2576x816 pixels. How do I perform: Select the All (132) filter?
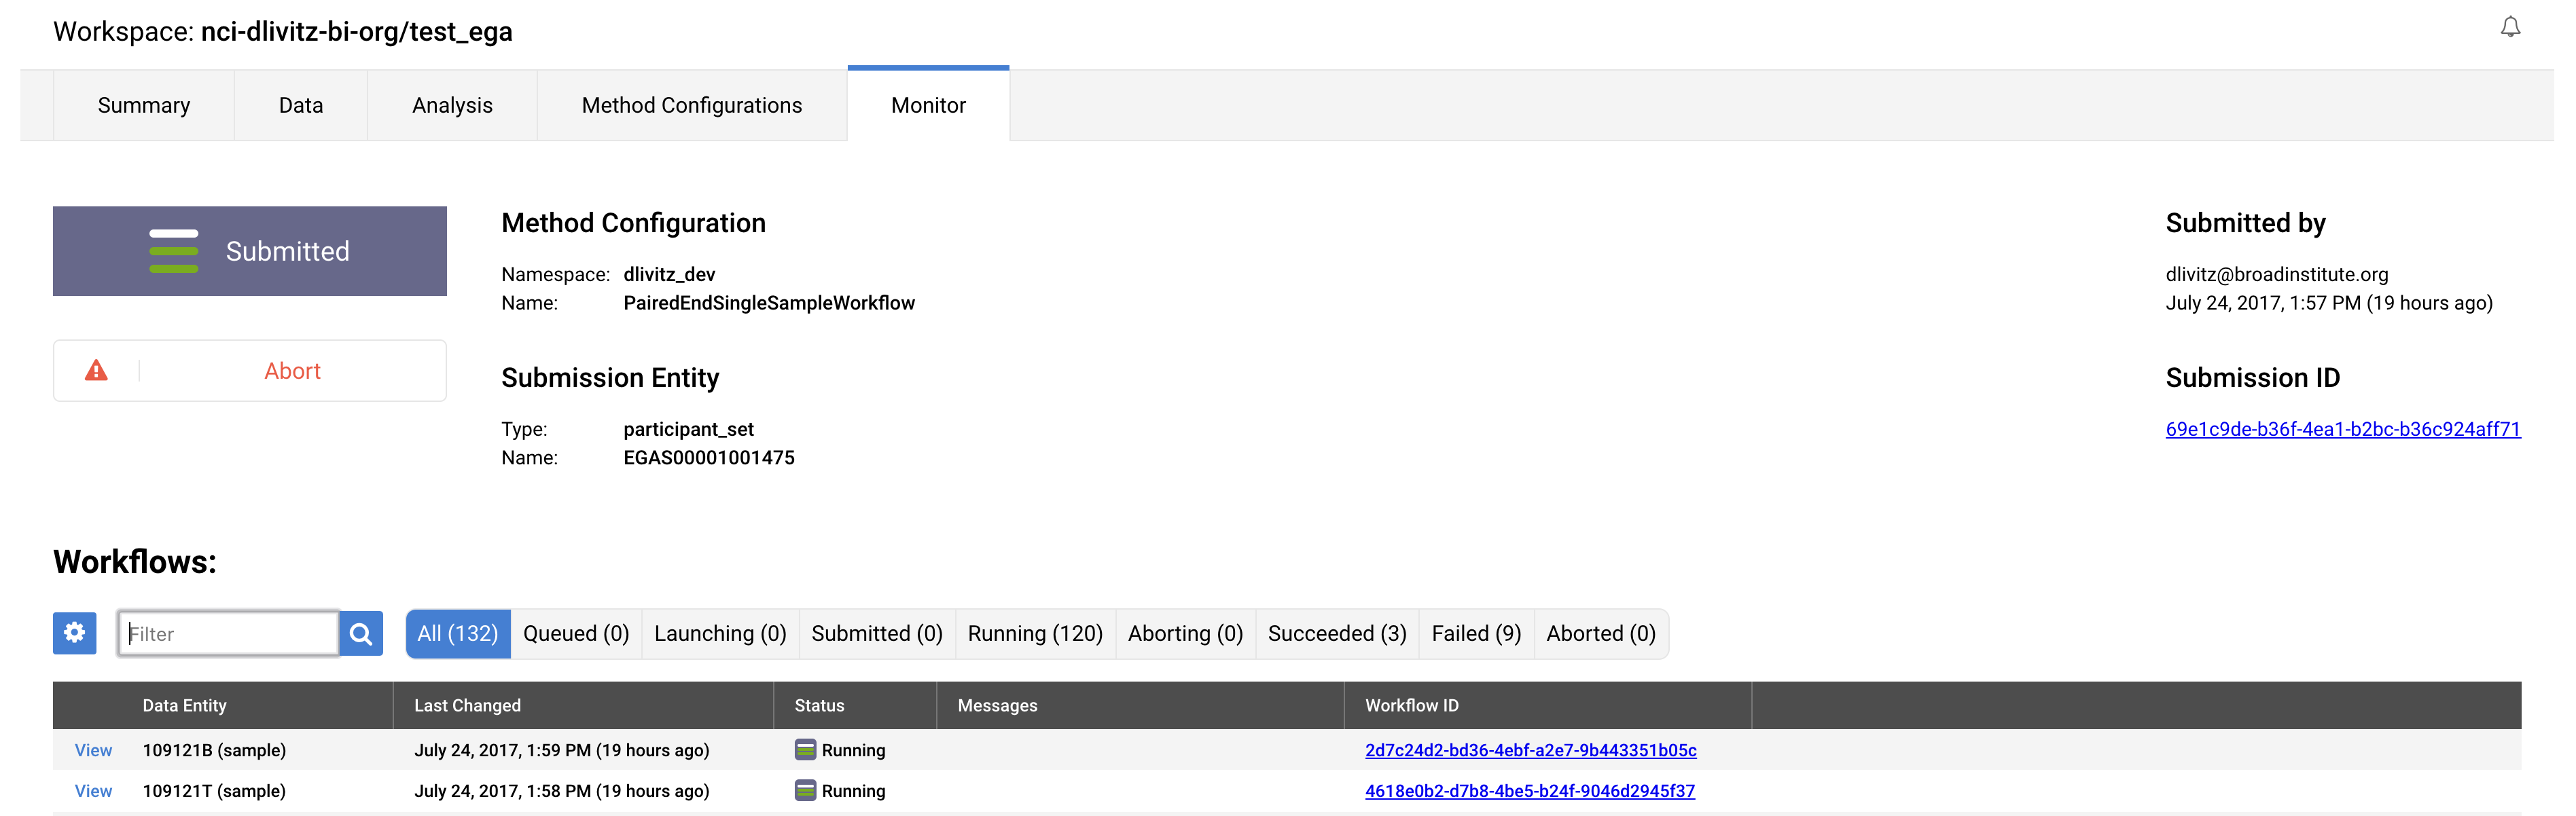458,633
